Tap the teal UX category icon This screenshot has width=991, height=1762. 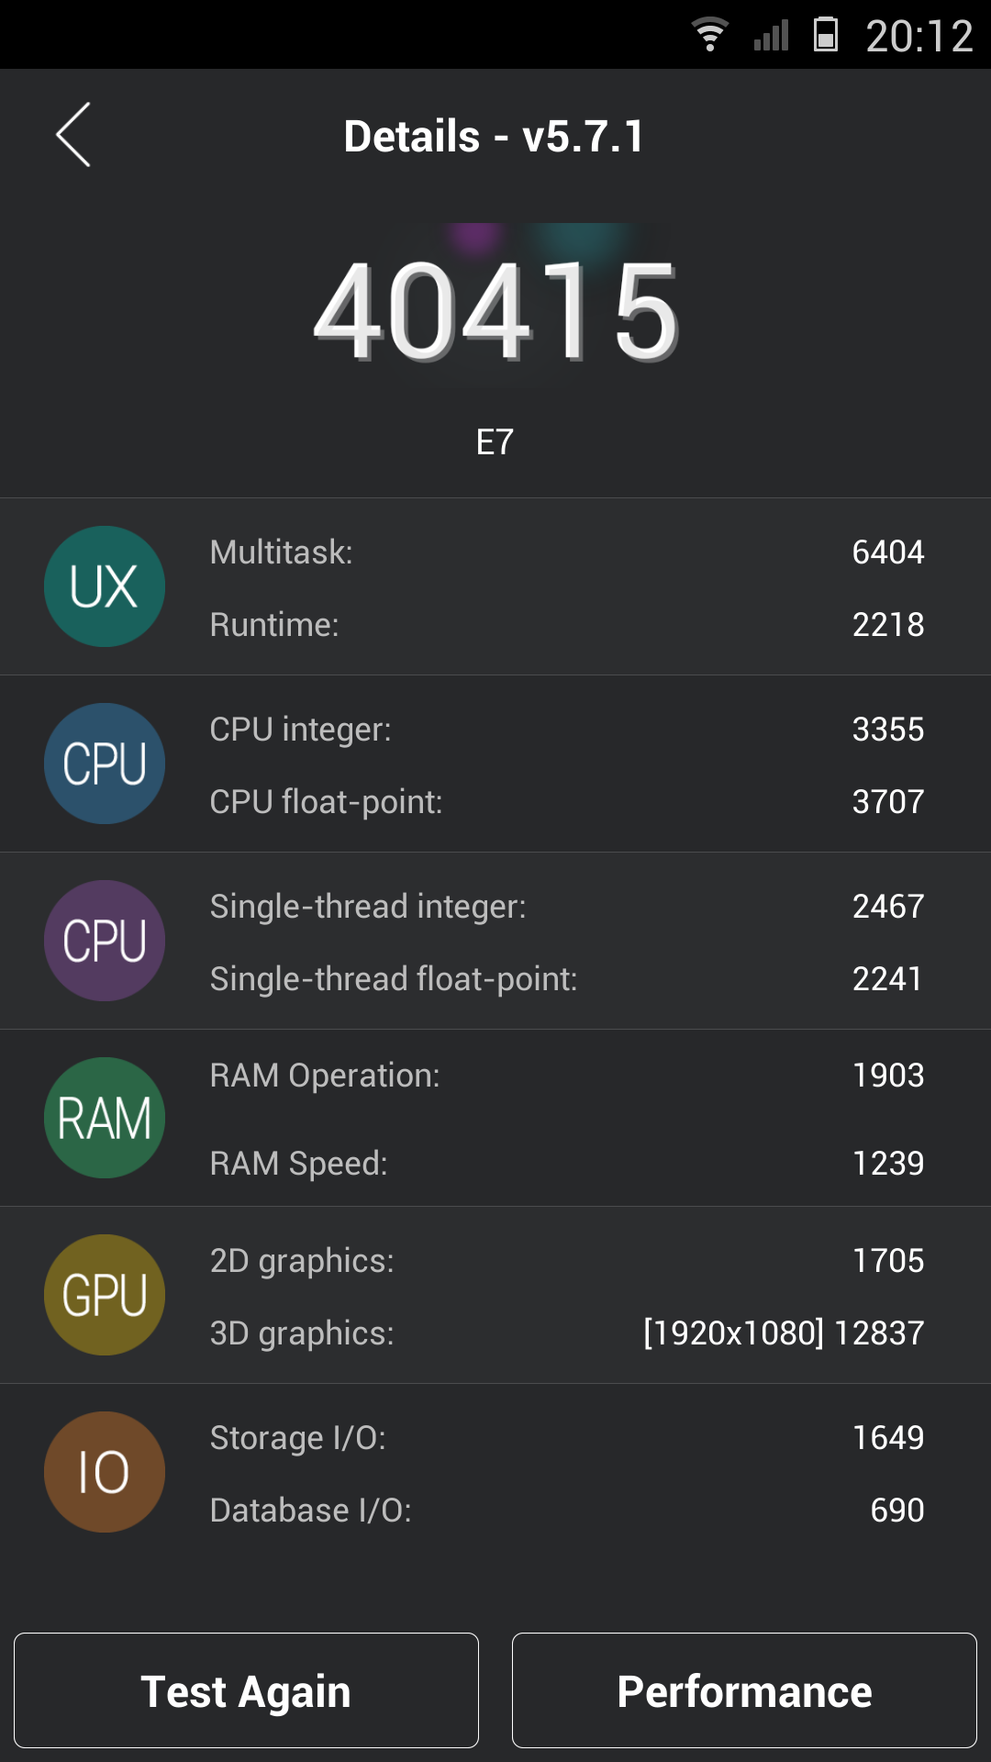pyautogui.click(x=105, y=586)
